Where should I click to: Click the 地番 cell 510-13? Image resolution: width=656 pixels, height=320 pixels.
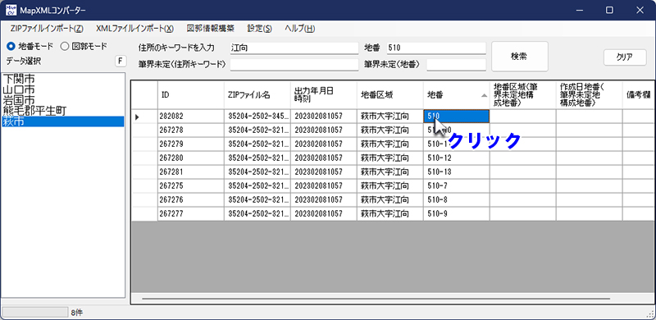click(x=457, y=171)
